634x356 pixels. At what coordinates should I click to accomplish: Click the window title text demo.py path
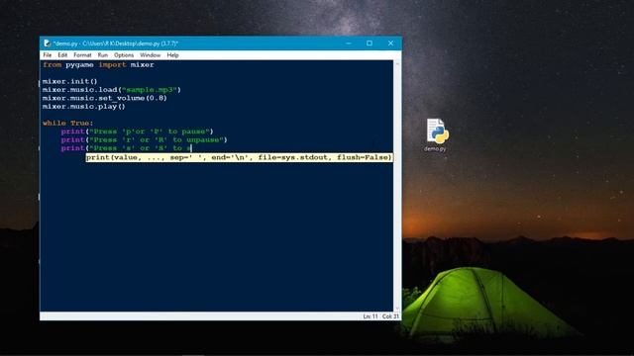point(116,44)
